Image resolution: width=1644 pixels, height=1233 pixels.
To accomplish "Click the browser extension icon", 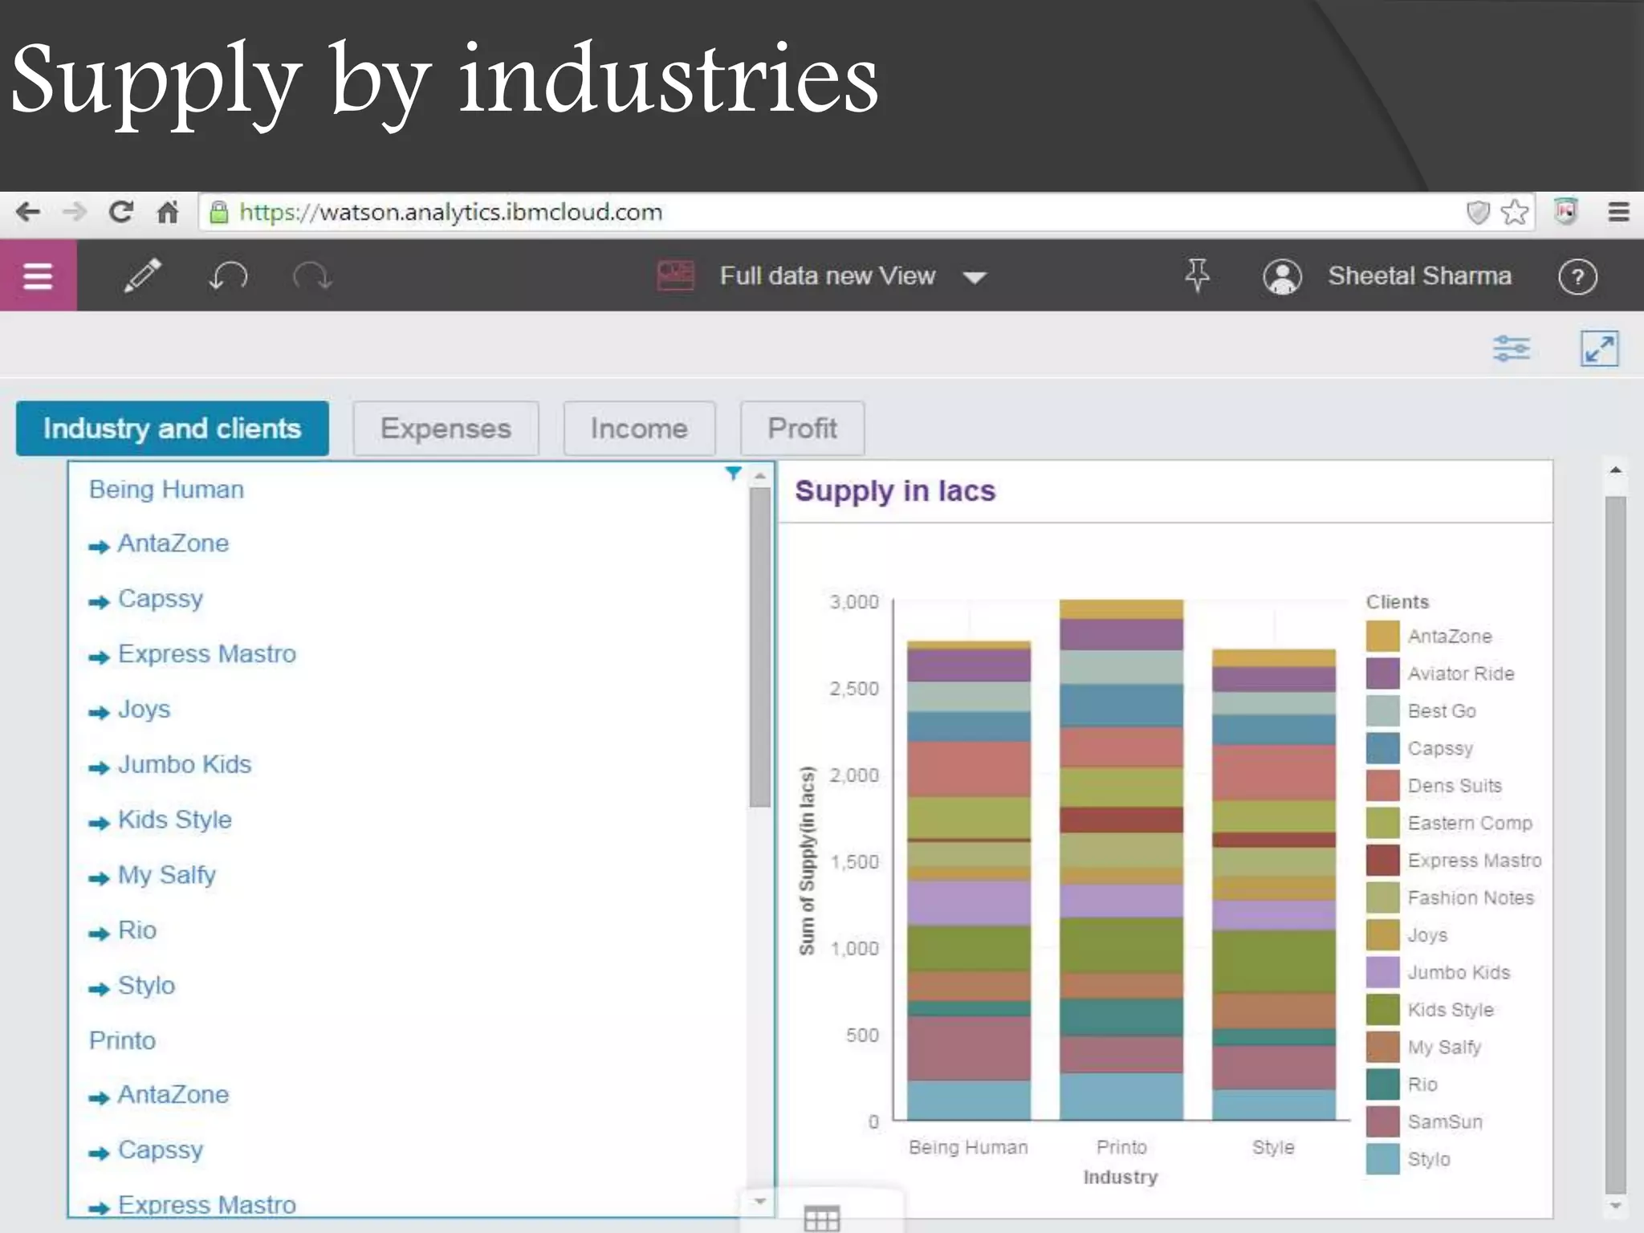I will [x=1566, y=211].
